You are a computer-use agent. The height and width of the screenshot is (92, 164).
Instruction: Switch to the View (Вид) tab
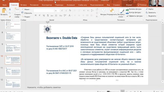click(108, 5)
